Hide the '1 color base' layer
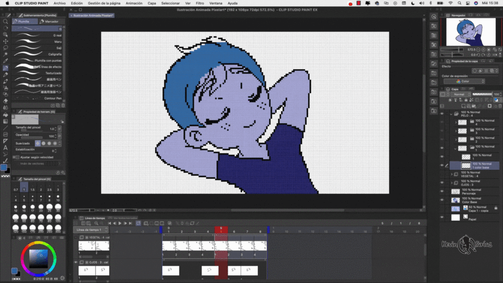 [442, 166]
